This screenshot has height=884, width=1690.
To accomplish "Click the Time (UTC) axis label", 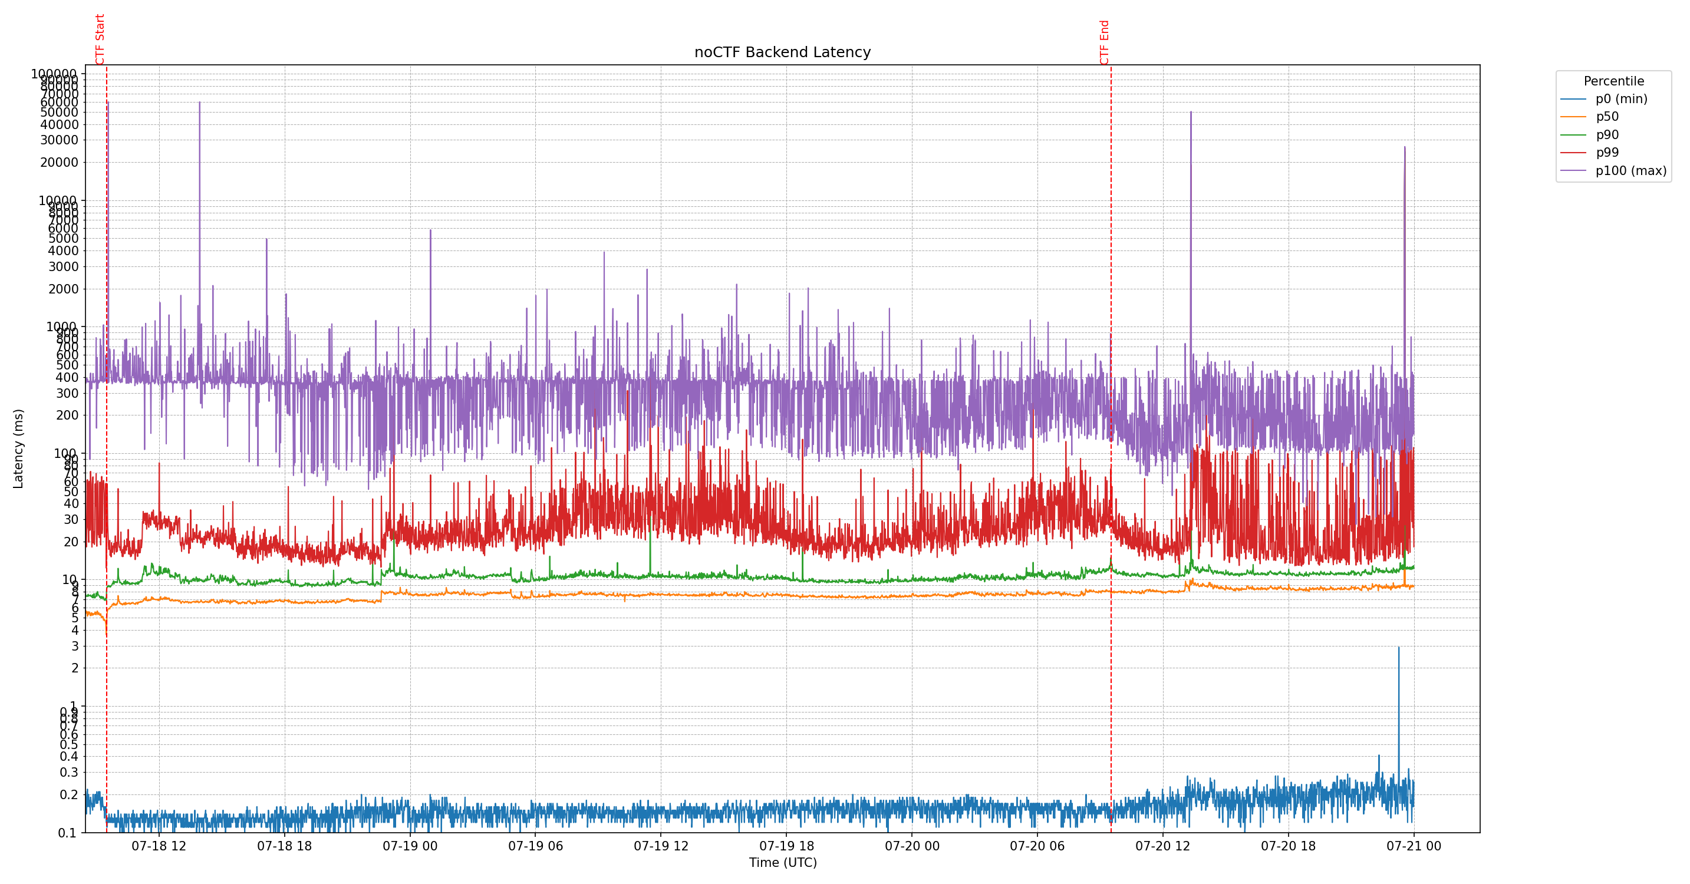I will coord(783,862).
